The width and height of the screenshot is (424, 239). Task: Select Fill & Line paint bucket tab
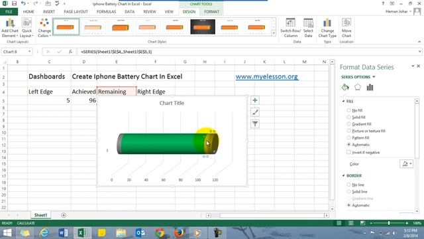point(345,87)
